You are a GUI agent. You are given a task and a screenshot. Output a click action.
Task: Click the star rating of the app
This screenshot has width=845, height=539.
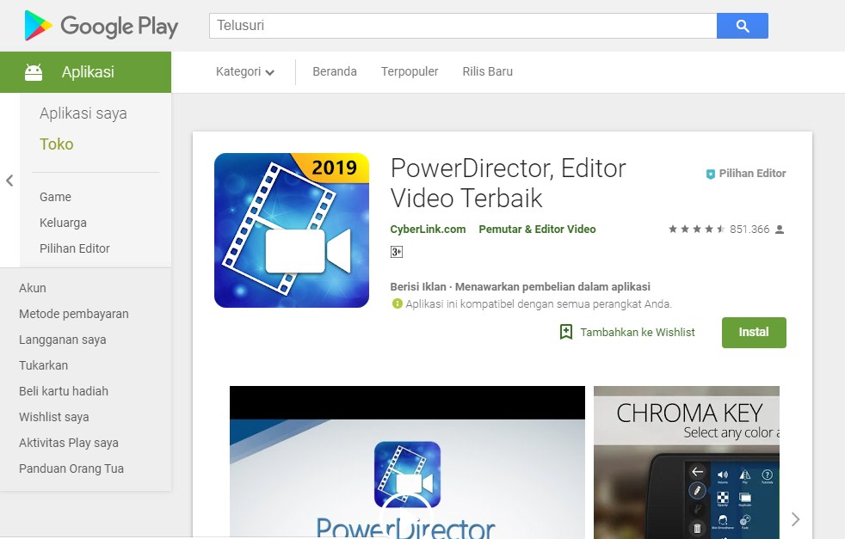696,230
